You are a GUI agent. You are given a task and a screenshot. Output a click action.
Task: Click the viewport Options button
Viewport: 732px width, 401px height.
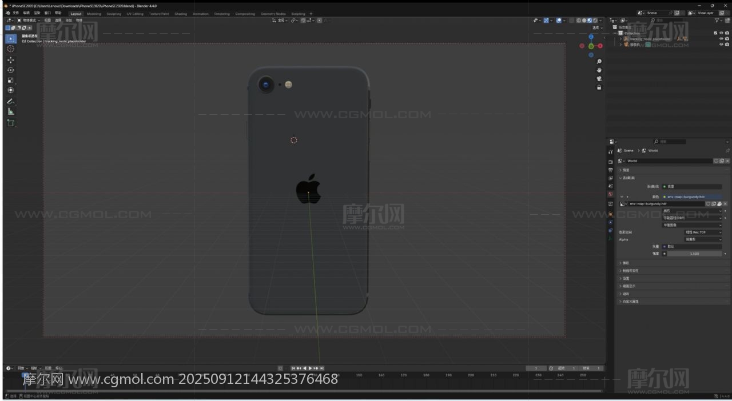pyautogui.click(x=596, y=27)
